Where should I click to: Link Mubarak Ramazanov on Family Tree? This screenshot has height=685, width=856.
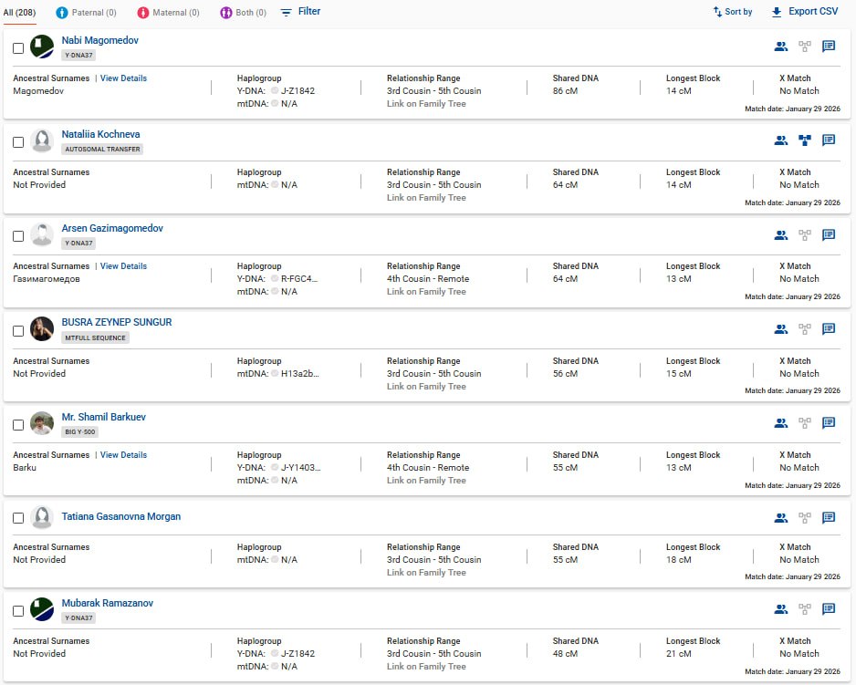pyautogui.click(x=426, y=667)
